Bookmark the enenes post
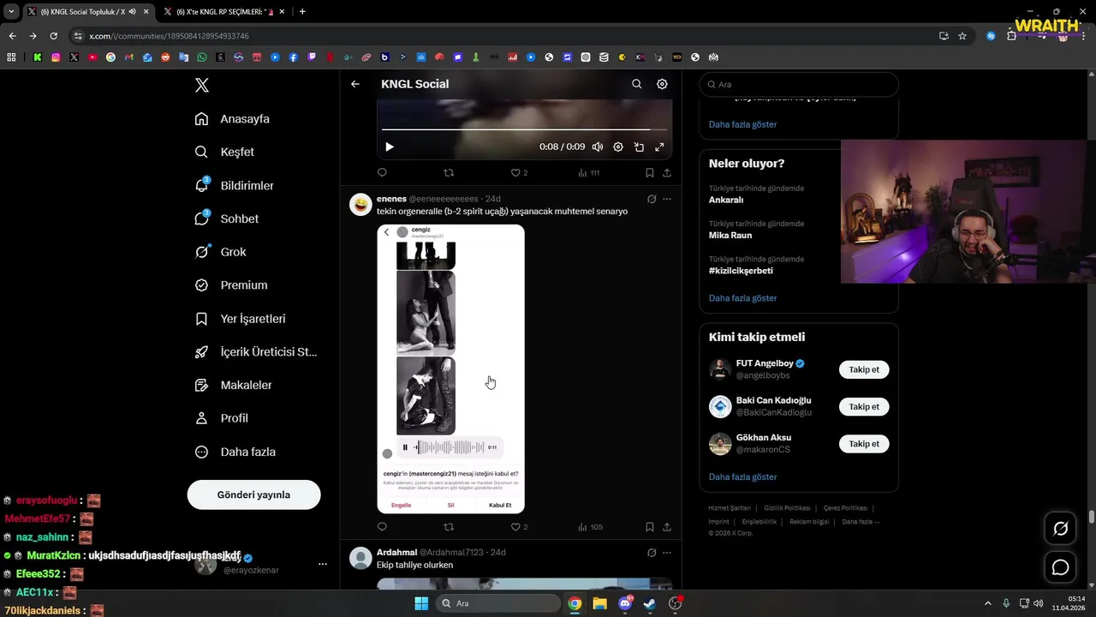 click(x=650, y=527)
